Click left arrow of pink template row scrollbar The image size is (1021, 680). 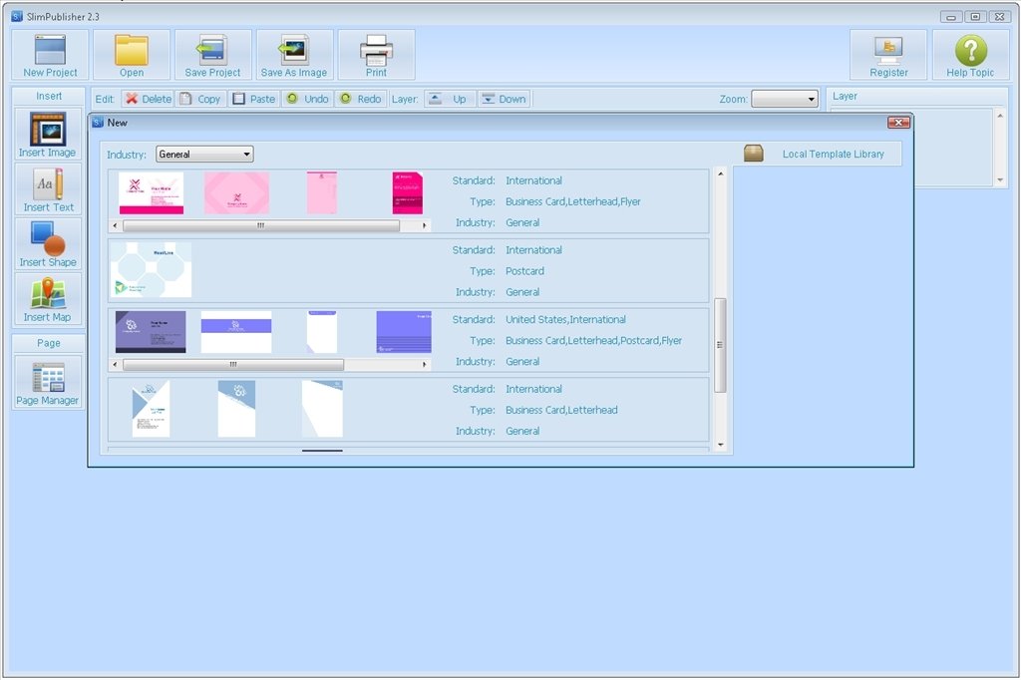[x=116, y=225]
